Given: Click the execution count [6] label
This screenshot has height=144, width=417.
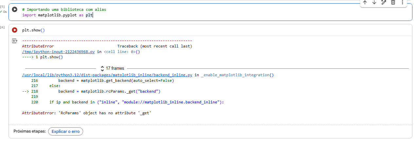Looking at the screenshot, I should 3,27.
